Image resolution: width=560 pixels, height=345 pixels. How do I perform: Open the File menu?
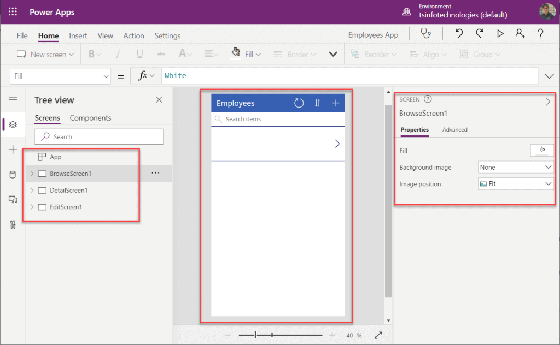coord(22,35)
